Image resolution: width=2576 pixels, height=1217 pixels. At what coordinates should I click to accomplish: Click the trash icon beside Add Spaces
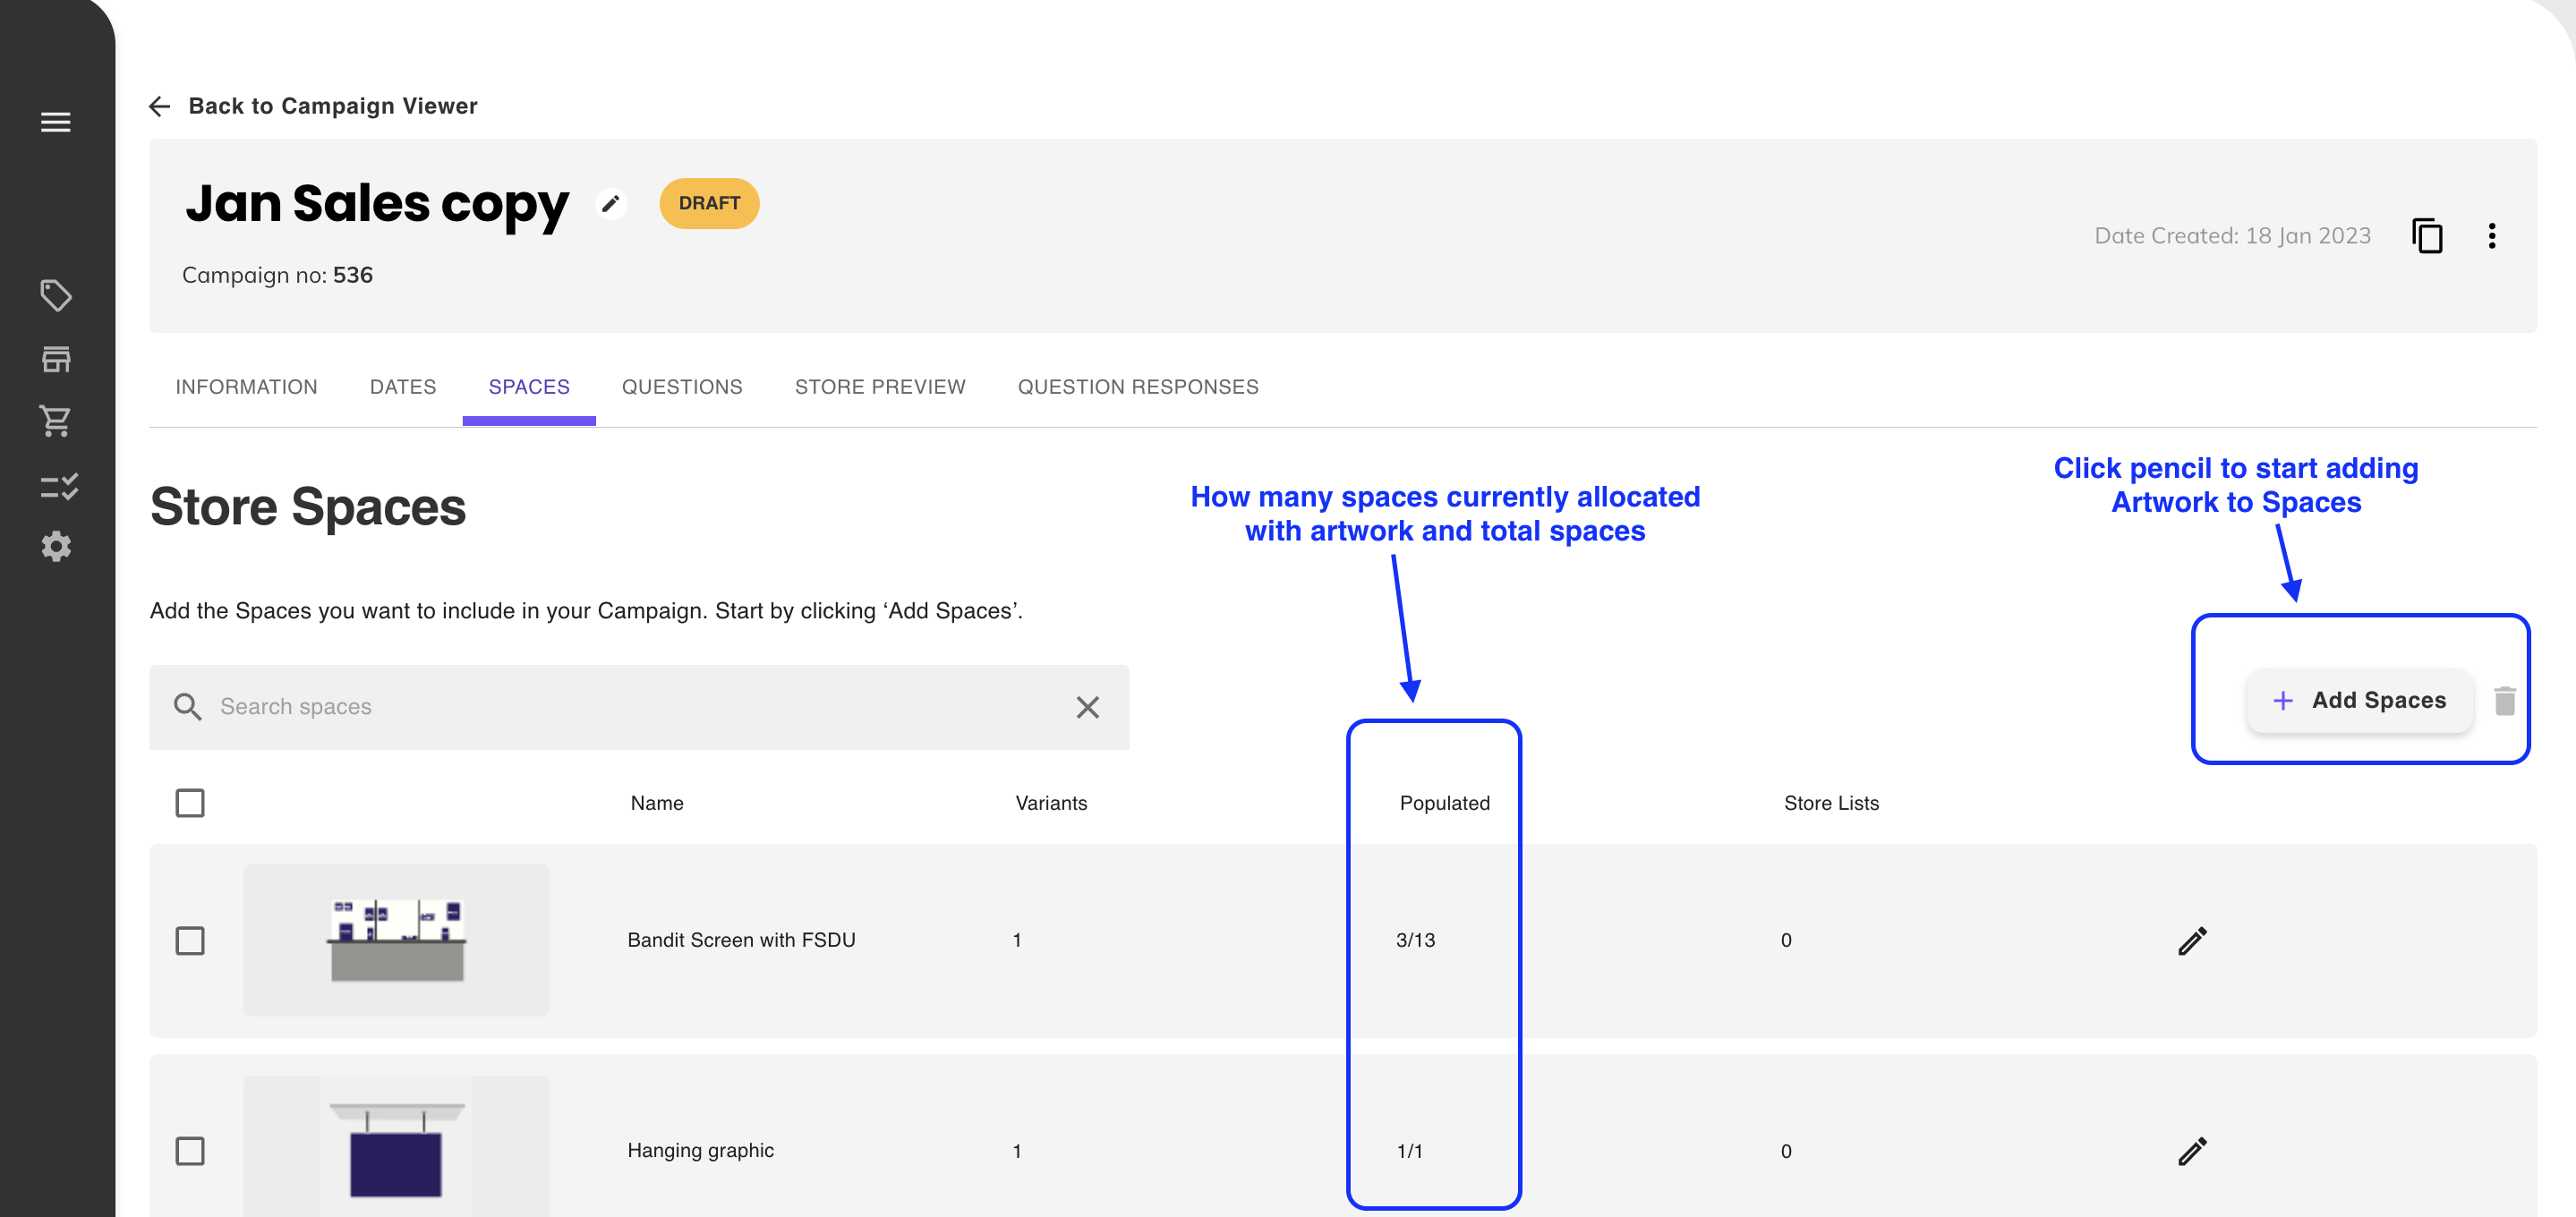(2504, 701)
